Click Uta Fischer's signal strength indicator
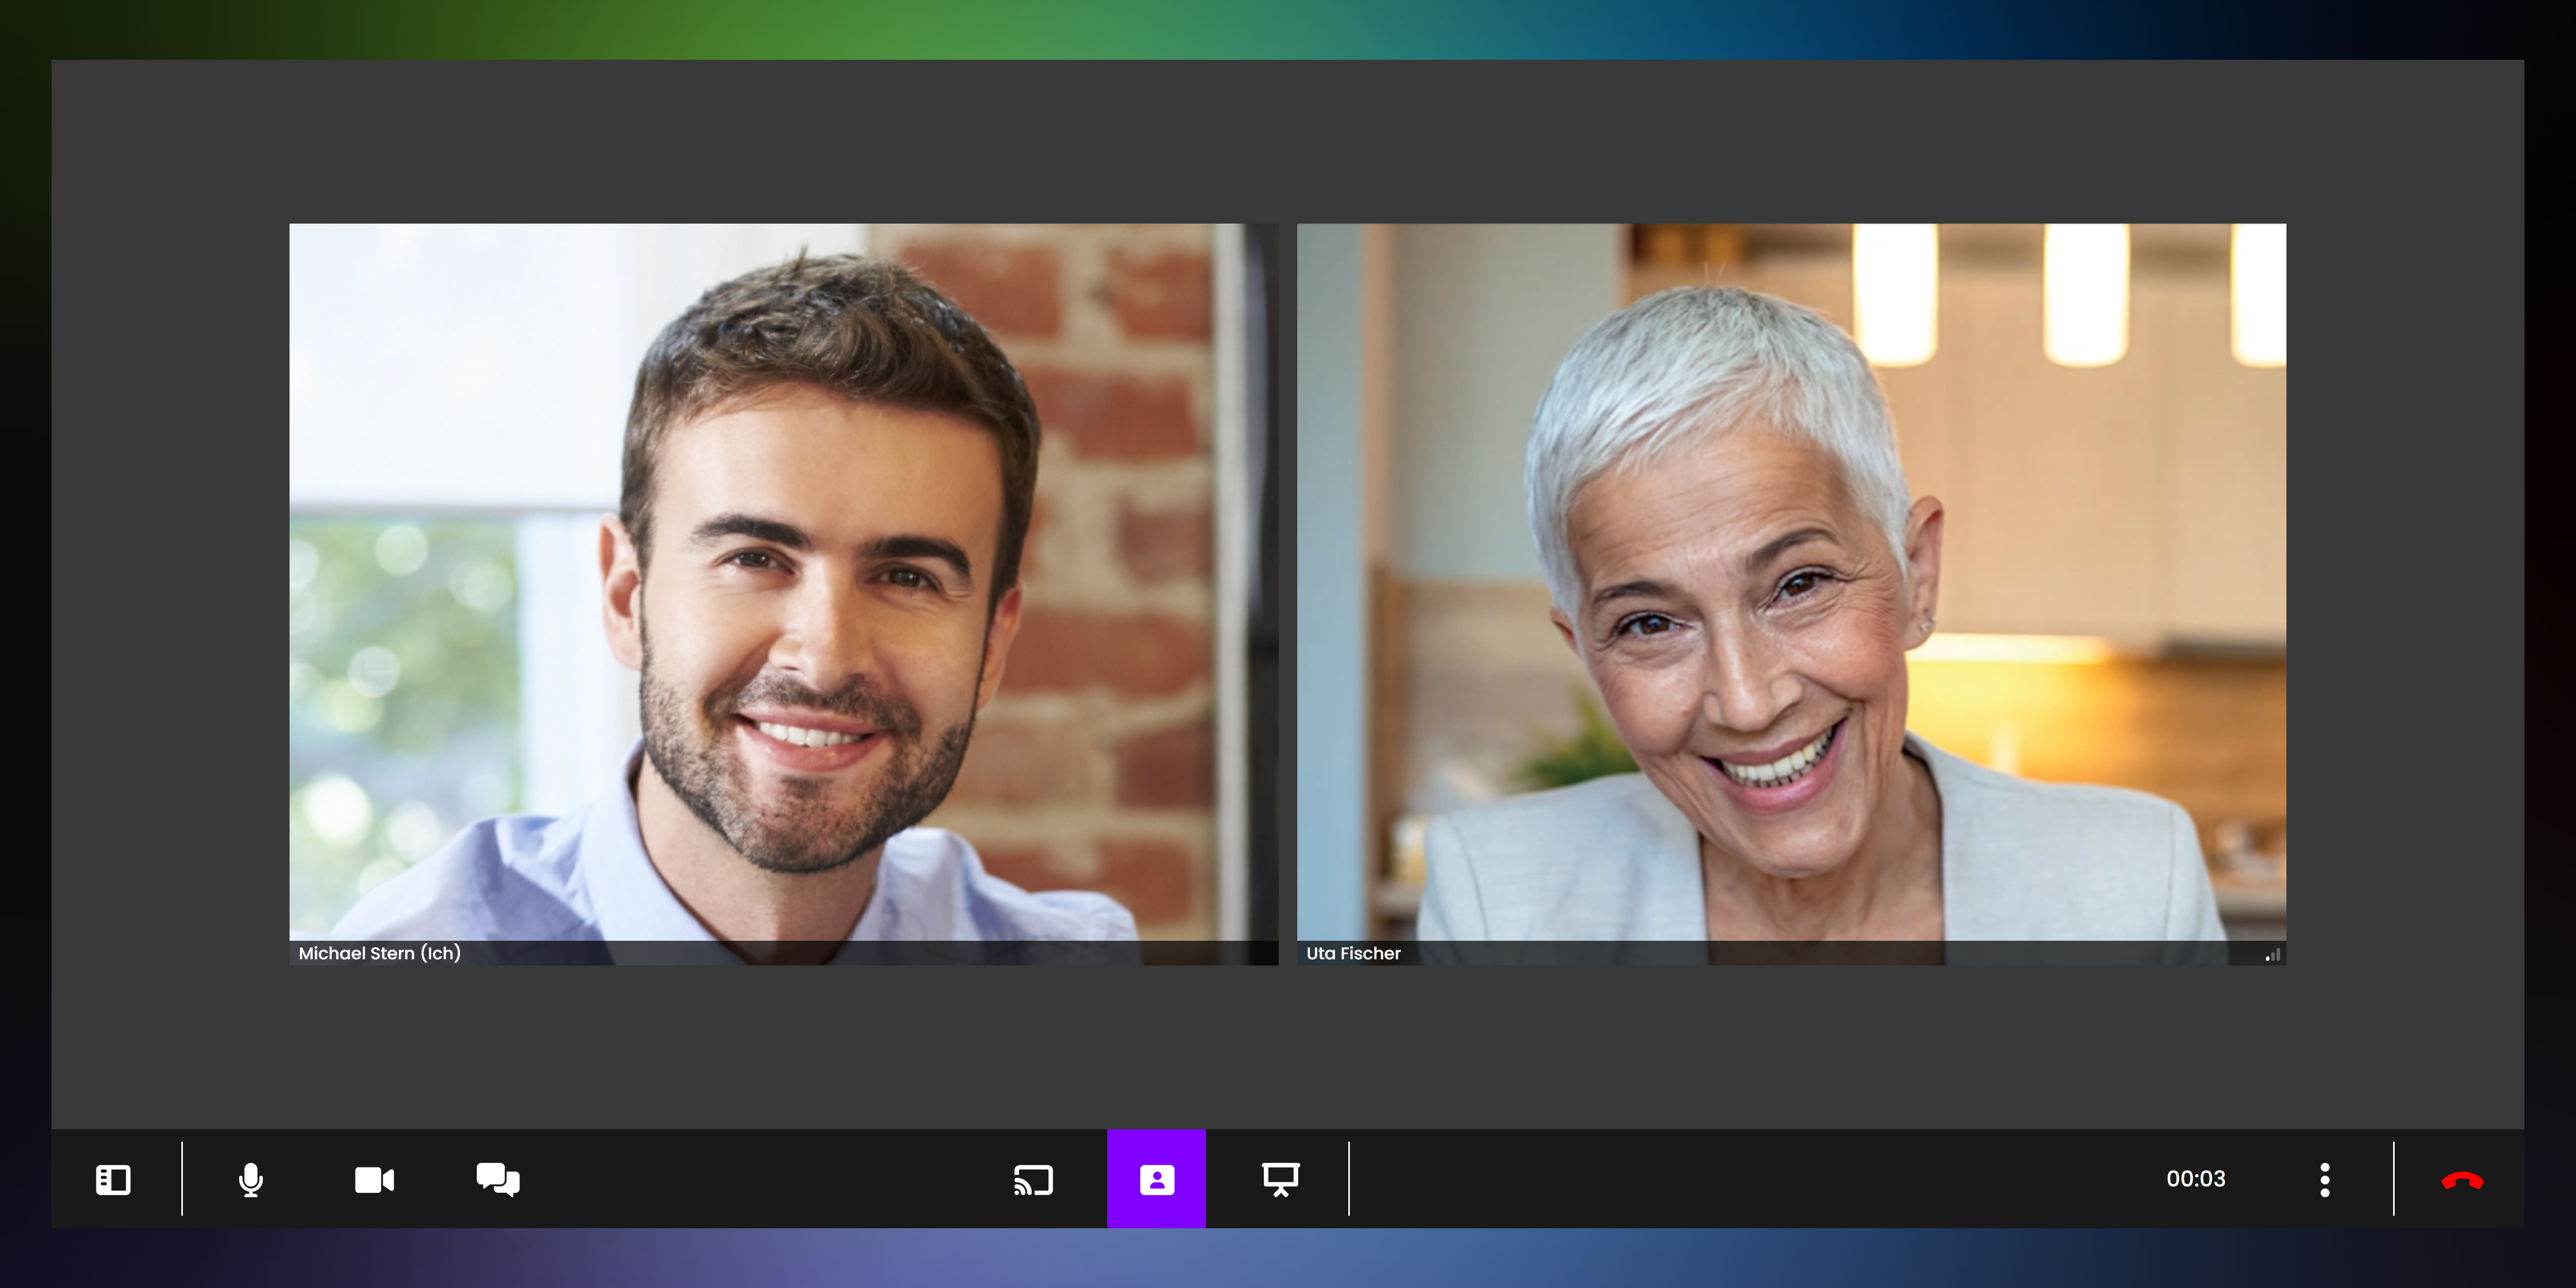The image size is (2576, 1288). pos(2272,955)
